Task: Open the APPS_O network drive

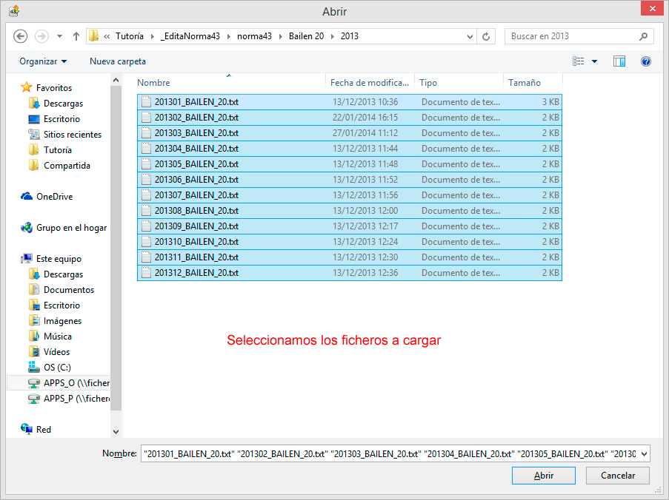Action: [x=68, y=383]
